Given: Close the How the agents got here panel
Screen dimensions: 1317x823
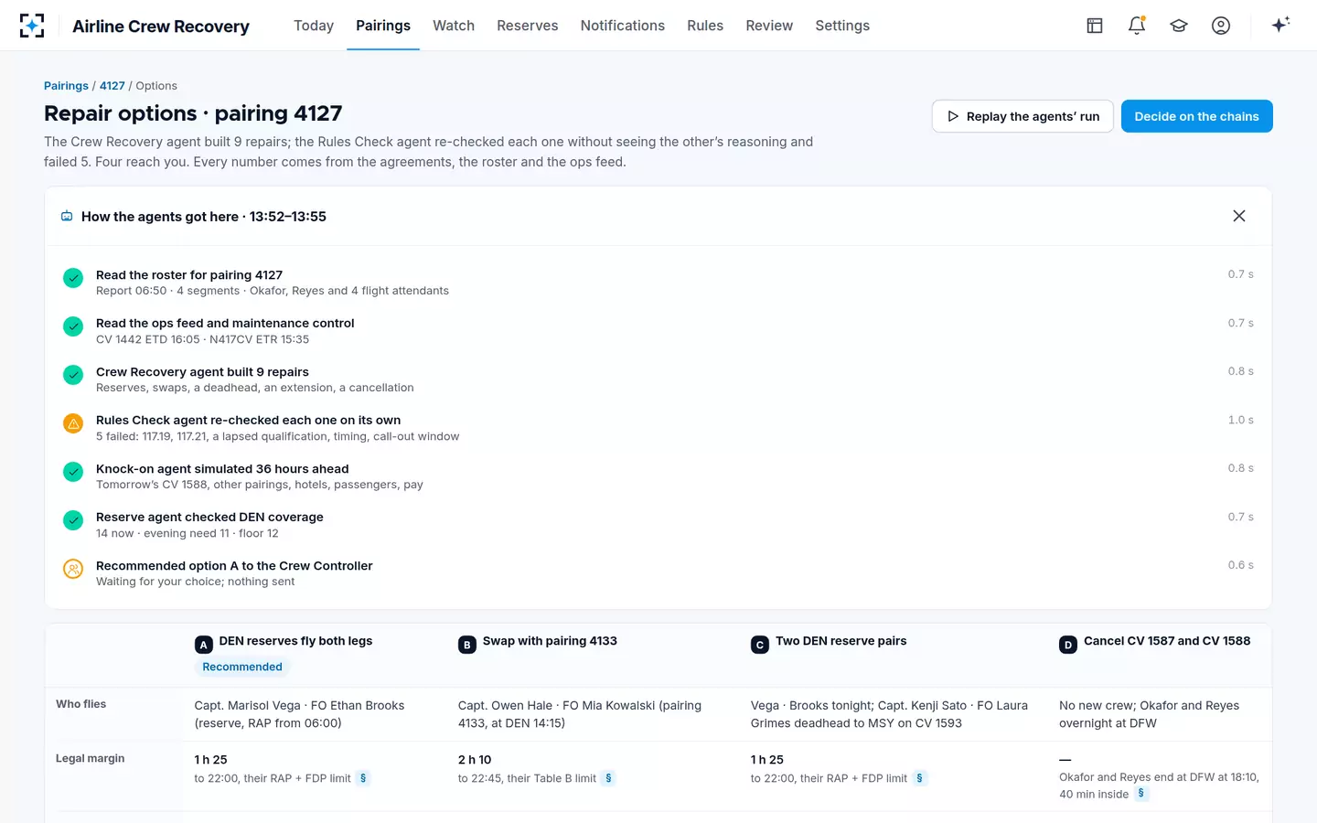Looking at the screenshot, I should coord(1239,216).
